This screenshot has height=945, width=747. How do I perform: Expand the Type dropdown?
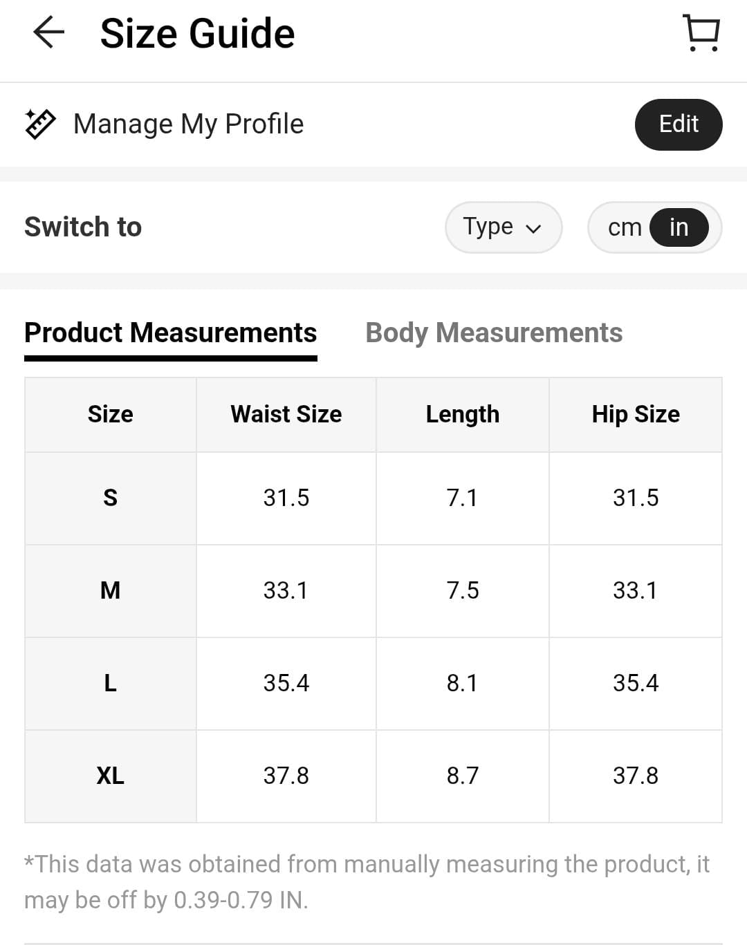[503, 227]
